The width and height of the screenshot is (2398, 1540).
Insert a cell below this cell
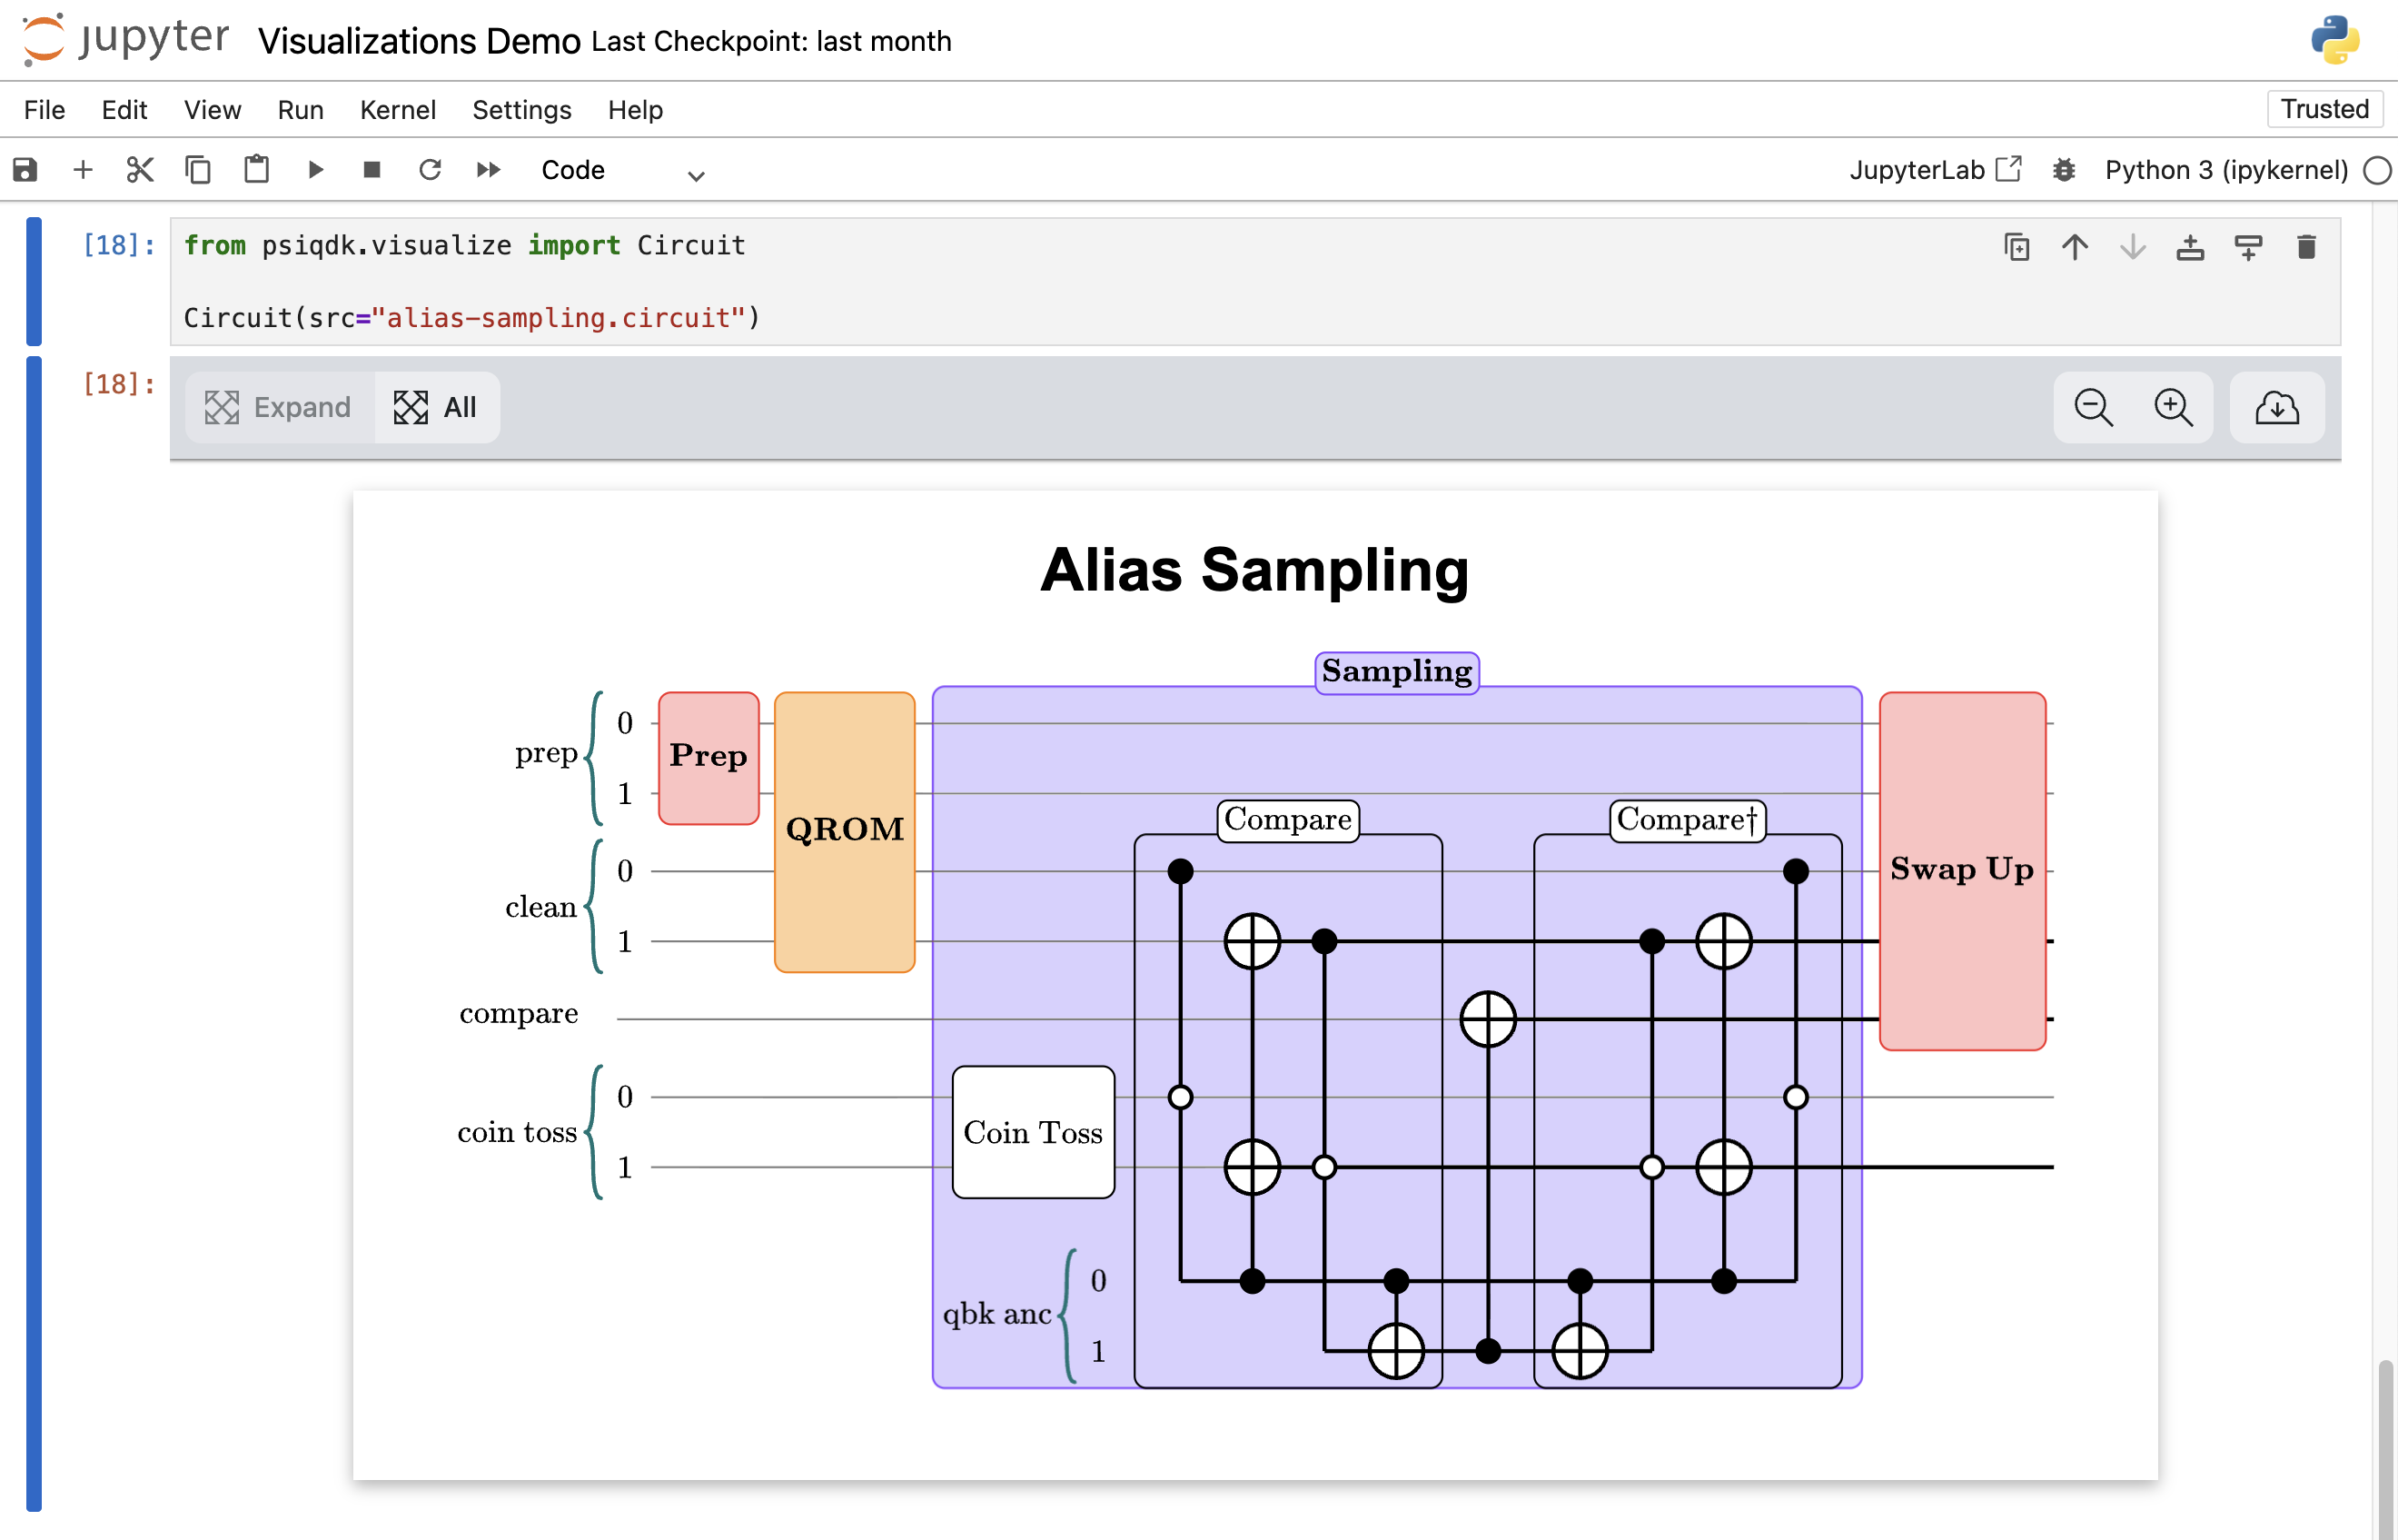2248,247
